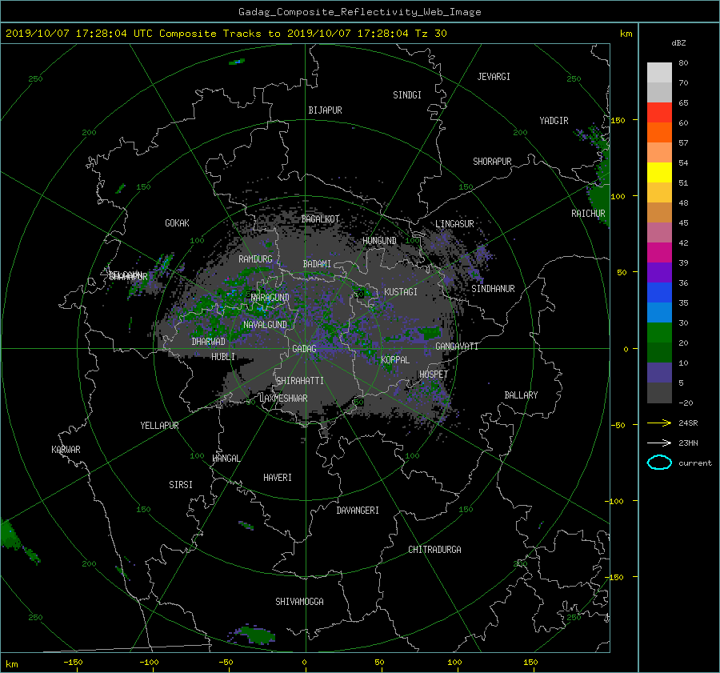Click the HUBLI city label

tap(223, 356)
